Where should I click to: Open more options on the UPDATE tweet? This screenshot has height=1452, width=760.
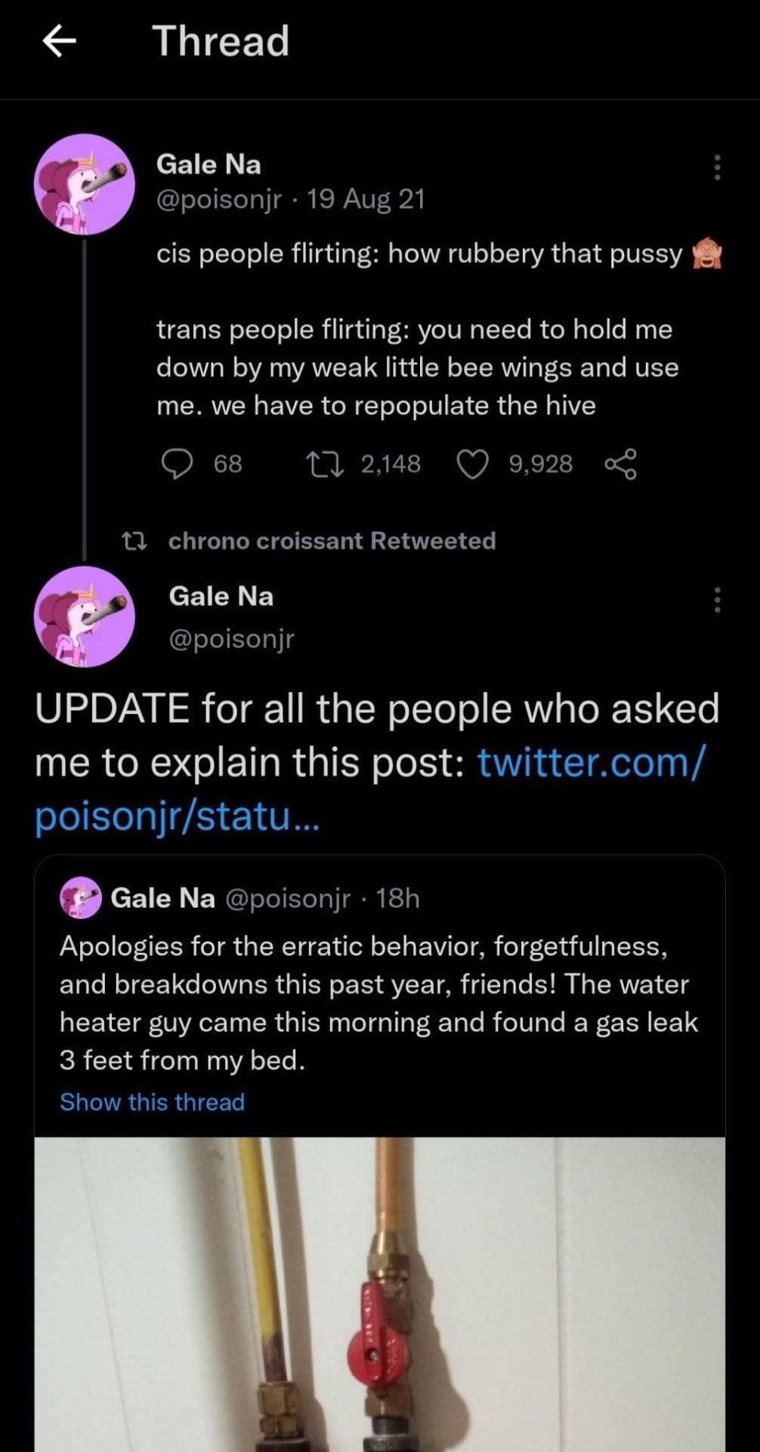coord(717,599)
